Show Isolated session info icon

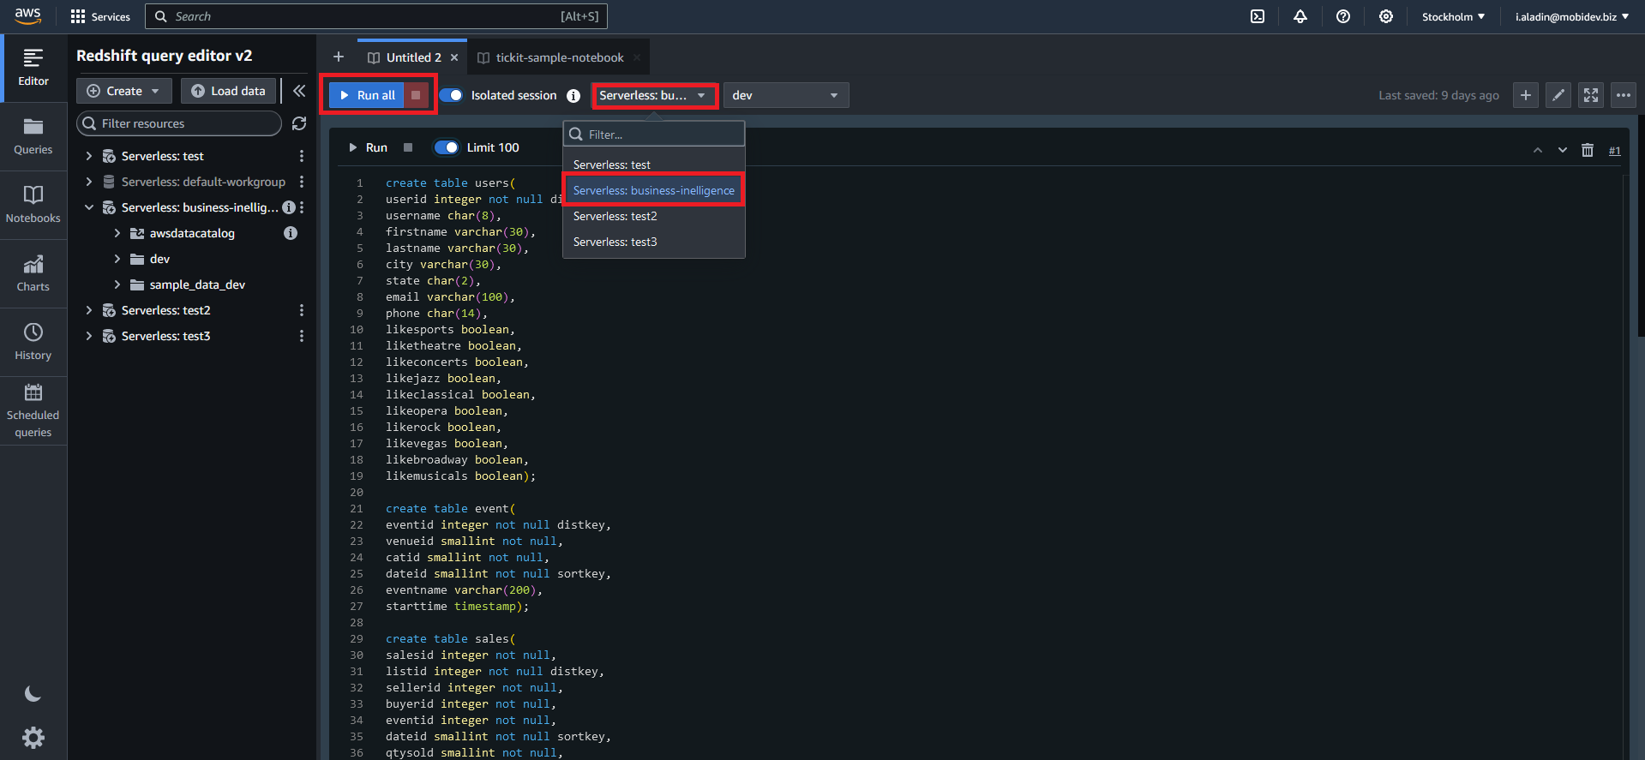[x=573, y=96]
